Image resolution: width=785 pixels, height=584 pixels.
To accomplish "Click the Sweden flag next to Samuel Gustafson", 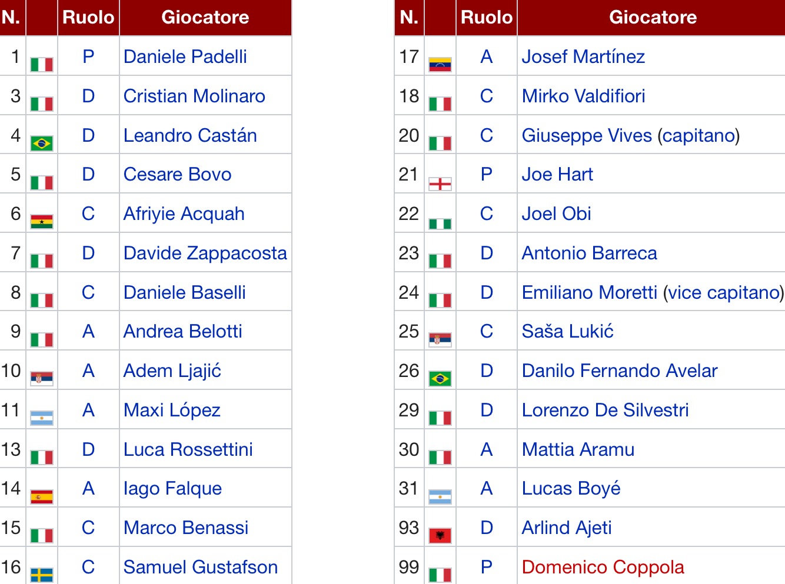I will pos(42,575).
